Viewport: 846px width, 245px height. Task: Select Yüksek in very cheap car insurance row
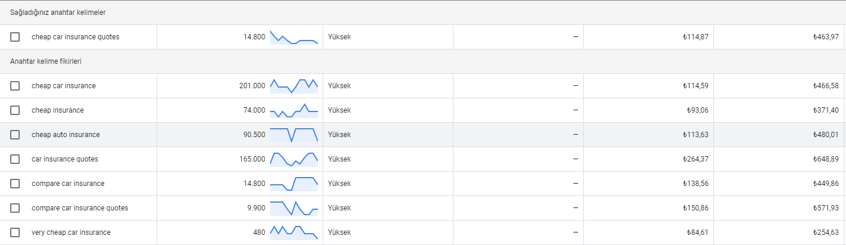pyautogui.click(x=339, y=232)
